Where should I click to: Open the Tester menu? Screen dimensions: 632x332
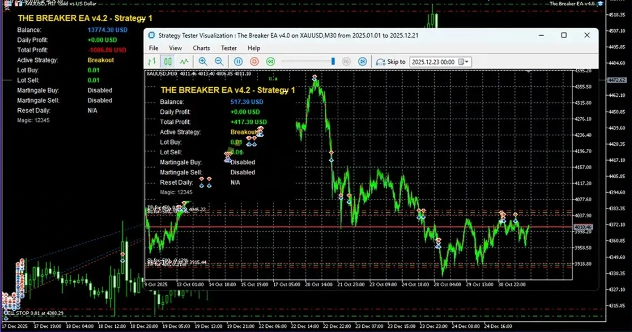tap(229, 48)
